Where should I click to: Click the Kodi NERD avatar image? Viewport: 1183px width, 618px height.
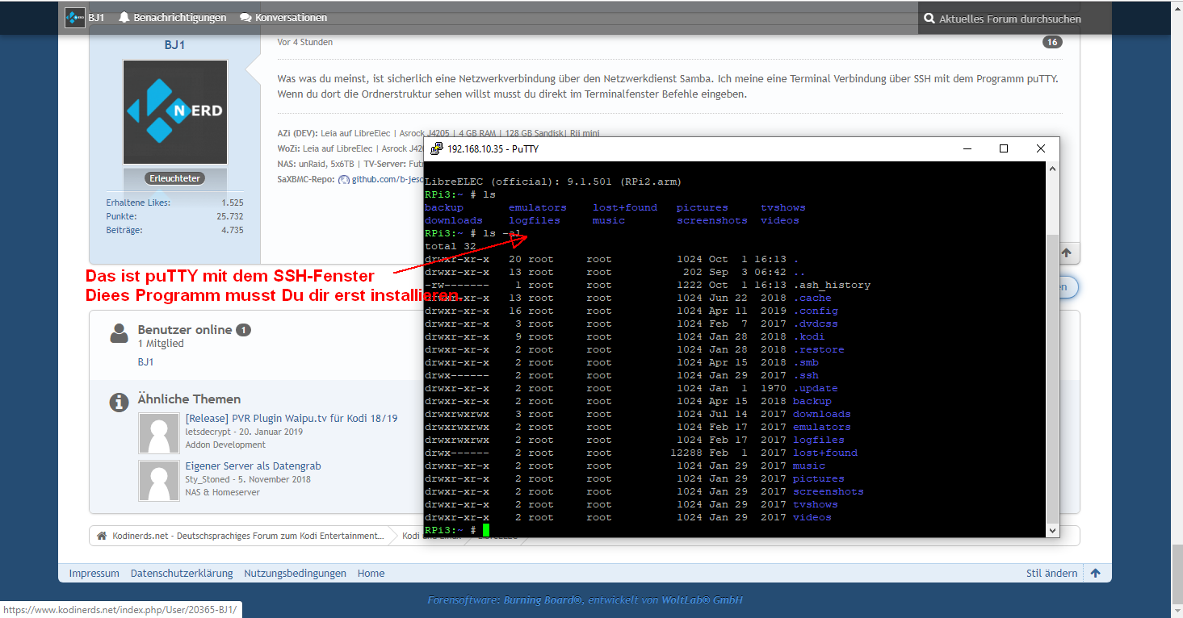tap(175, 112)
